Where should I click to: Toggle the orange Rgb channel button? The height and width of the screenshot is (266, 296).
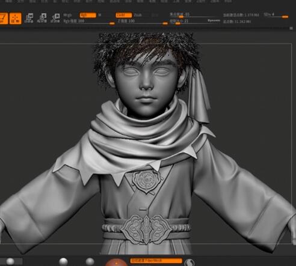[88, 15]
